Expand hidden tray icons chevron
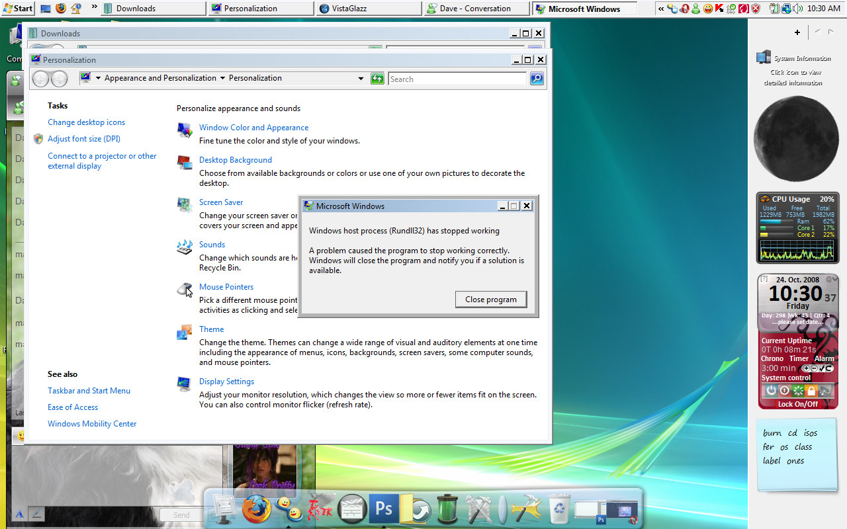The height and width of the screenshot is (529, 847). click(x=661, y=9)
